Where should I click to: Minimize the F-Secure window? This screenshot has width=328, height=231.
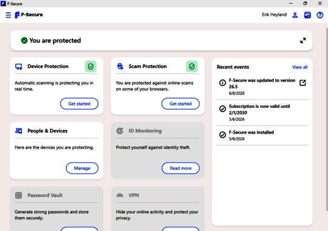click(x=291, y=4)
